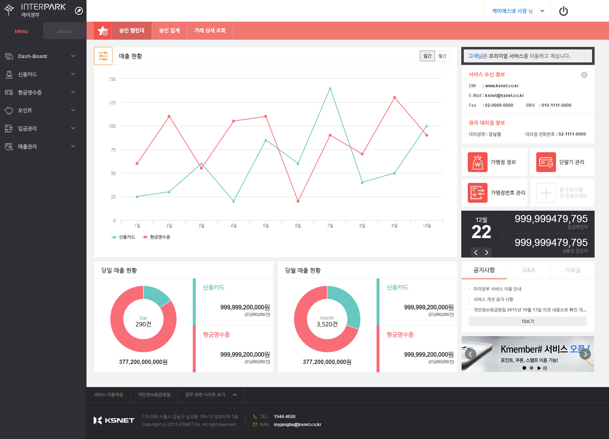Open the 승인 집계 tab

point(169,31)
